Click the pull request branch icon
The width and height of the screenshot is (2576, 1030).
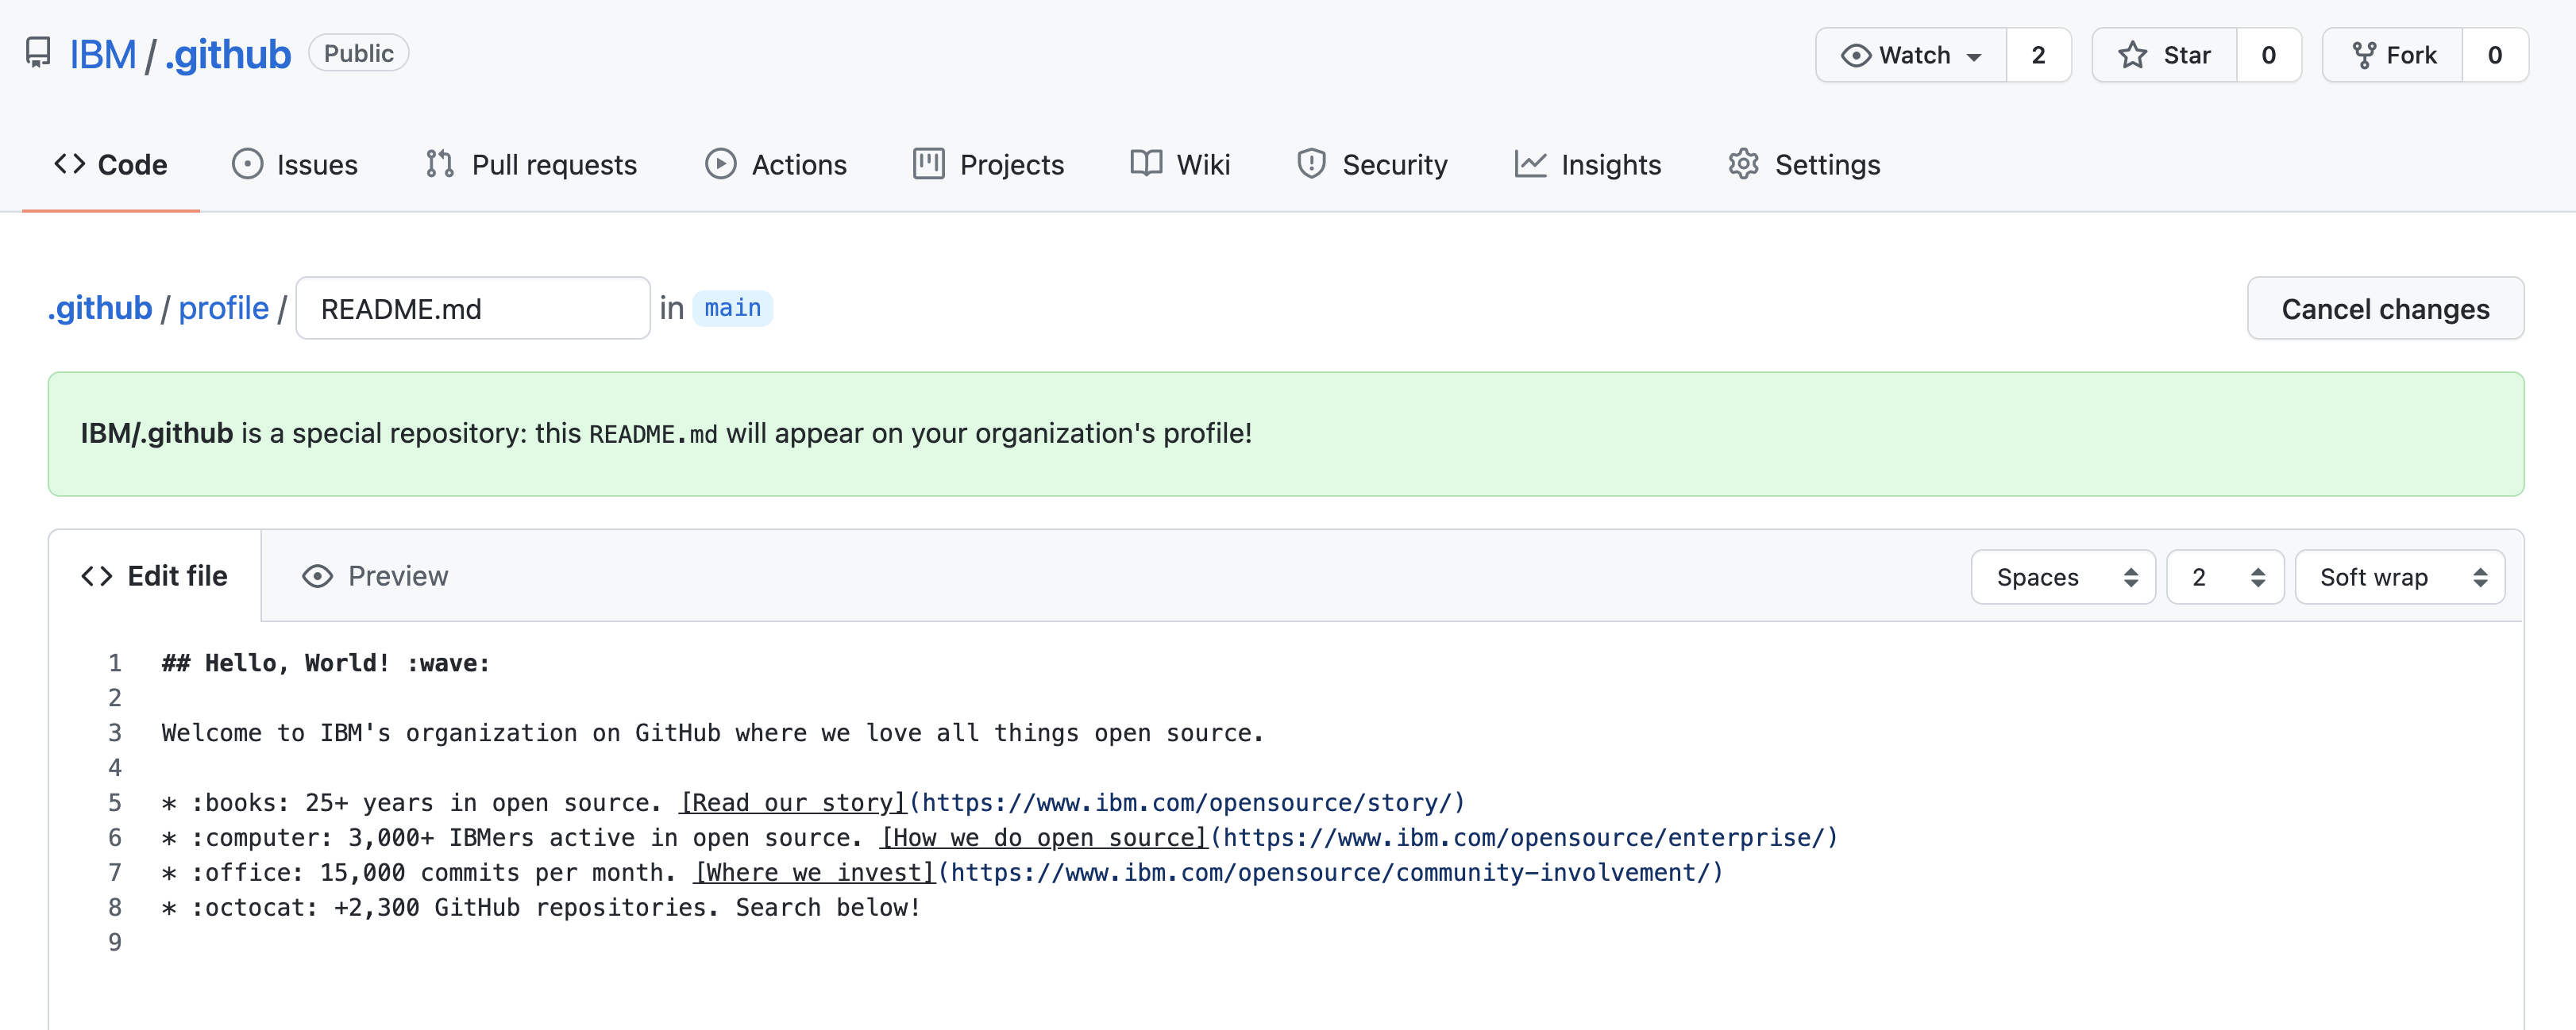440,163
